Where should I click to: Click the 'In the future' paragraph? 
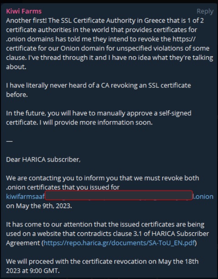[x=99, y=118]
